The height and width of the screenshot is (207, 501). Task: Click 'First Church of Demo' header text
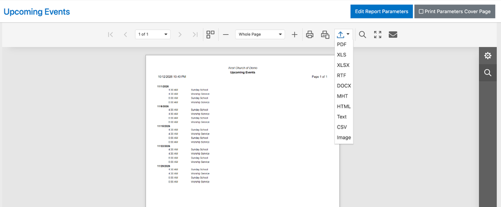[242, 68]
